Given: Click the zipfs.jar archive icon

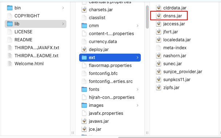Looking at the screenshot, I should [x=159, y=88].
